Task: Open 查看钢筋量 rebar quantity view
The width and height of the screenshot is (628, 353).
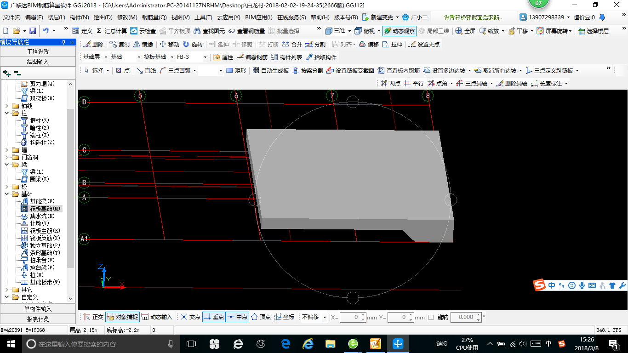Action: [247, 31]
